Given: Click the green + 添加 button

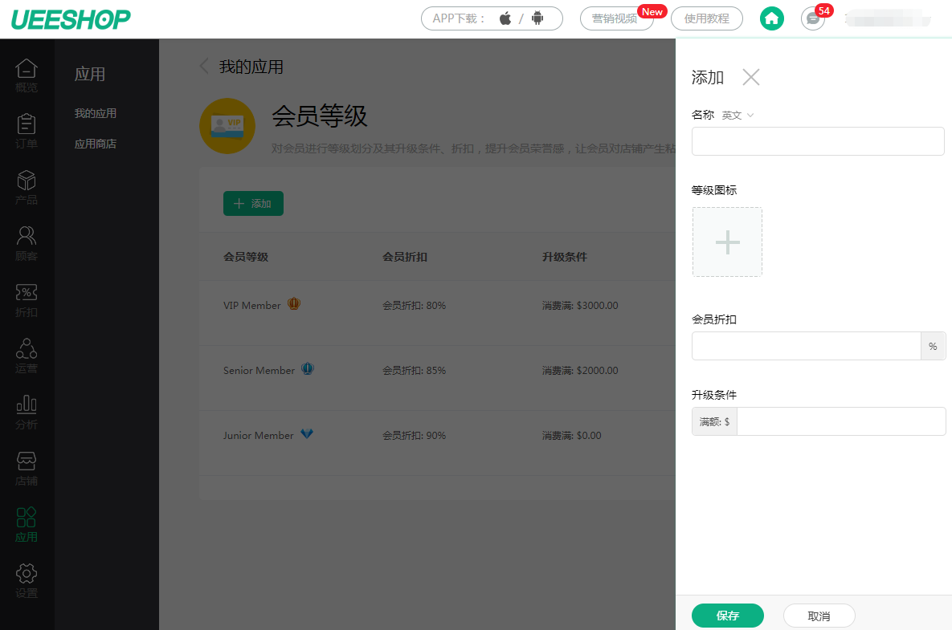Looking at the screenshot, I should pos(253,203).
